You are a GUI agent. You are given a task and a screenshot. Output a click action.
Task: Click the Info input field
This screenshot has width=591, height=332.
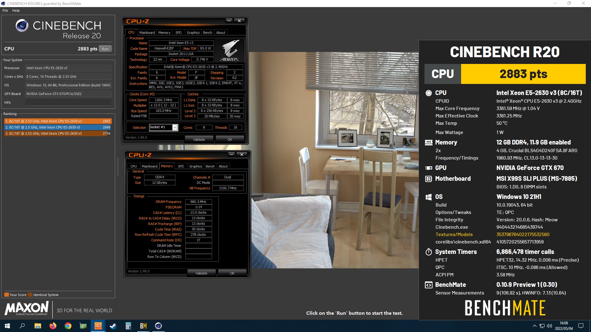click(x=68, y=102)
